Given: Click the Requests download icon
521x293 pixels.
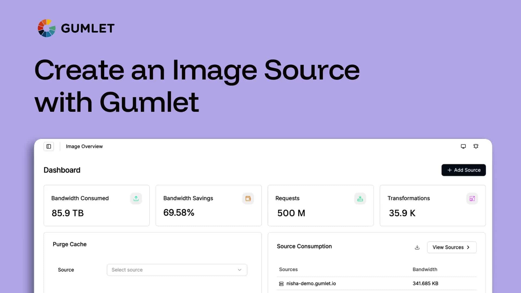Looking at the screenshot, I should (x=360, y=199).
